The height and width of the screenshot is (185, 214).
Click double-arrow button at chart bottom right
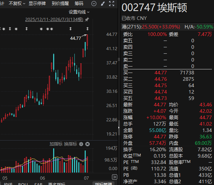[x=114, y=177]
